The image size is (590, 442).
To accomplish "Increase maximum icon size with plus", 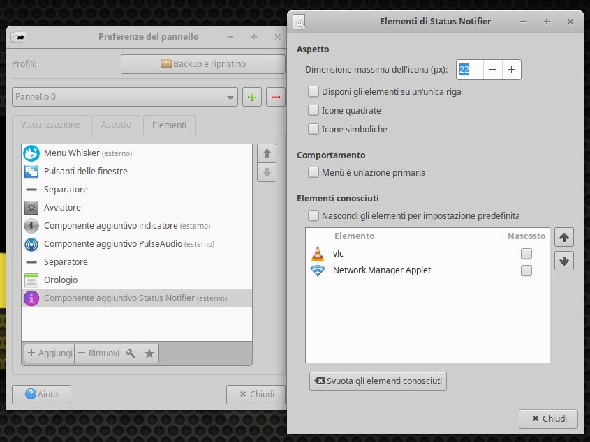I will click(x=512, y=70).
